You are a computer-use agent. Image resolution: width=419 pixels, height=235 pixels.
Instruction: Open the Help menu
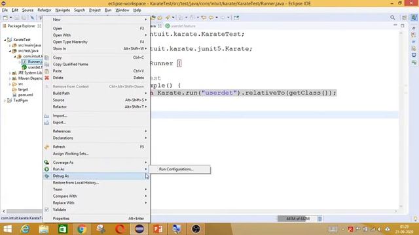(137, 10)
